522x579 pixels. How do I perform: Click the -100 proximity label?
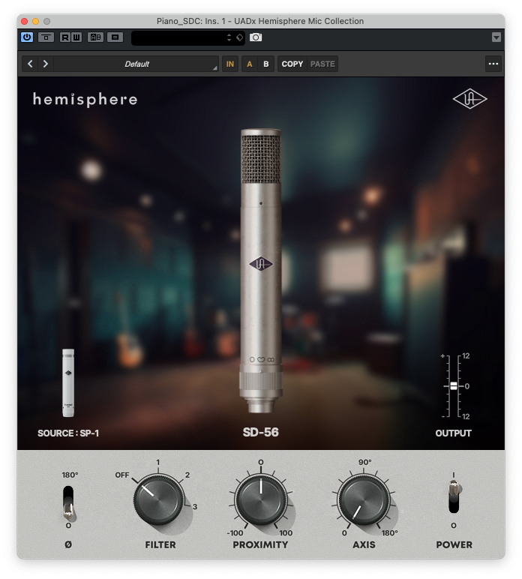pyautogui.click(x=235, y=532)
